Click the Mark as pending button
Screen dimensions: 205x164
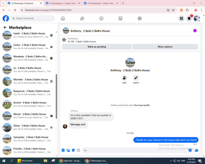97,47
